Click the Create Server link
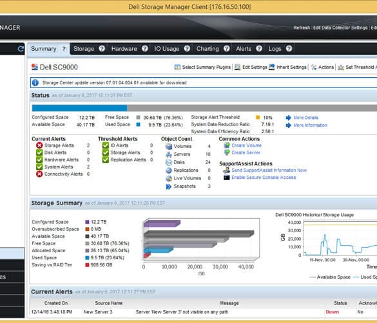Image resolution: width=377 pixels, height=323 pixels. [x=246, y=152]
